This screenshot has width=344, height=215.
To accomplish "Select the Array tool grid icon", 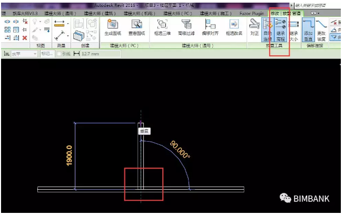I will tap(7, 30).
